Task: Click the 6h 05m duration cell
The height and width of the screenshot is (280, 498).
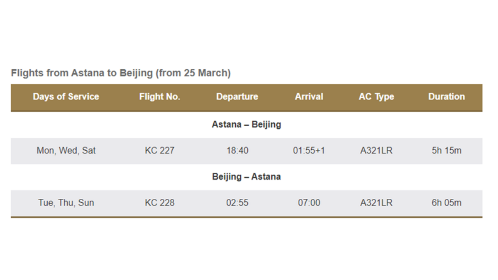Action: pos(446,203)
